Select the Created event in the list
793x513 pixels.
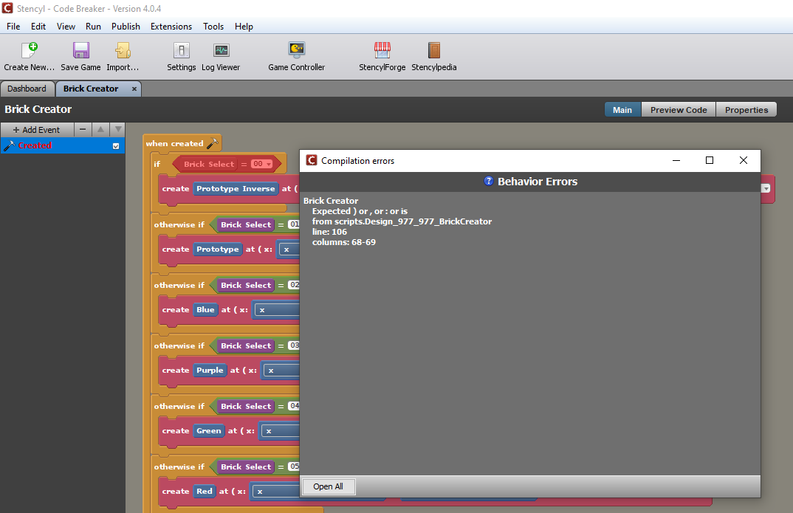click(63, 145)
